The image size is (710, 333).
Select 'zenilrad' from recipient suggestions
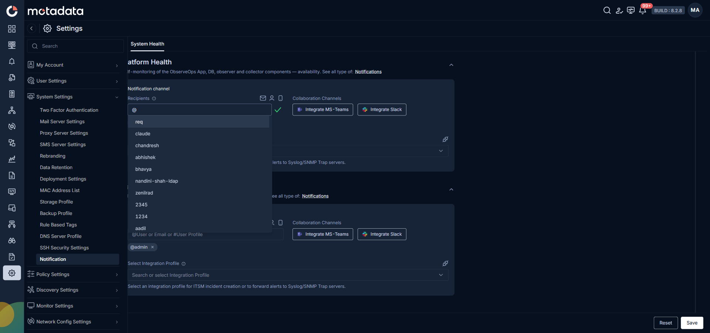(x=199, y=193)
